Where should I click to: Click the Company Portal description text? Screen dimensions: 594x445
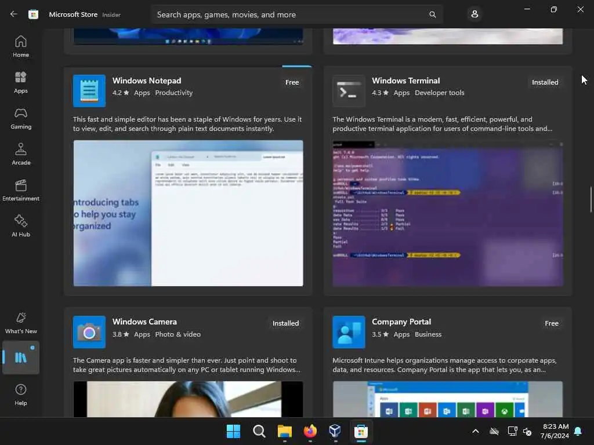click(445, 365)
